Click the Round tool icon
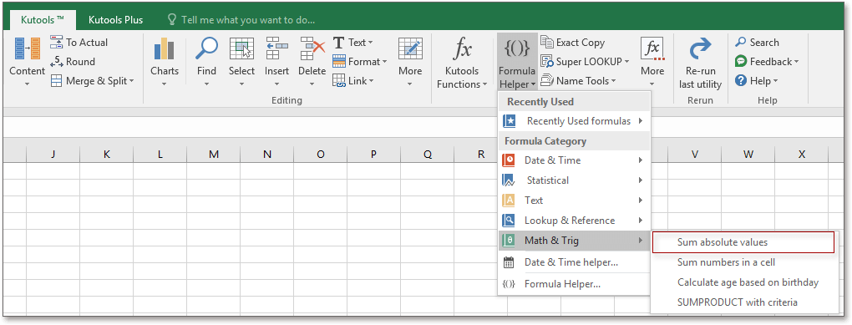The image size is (852, 325). (57, 62)
